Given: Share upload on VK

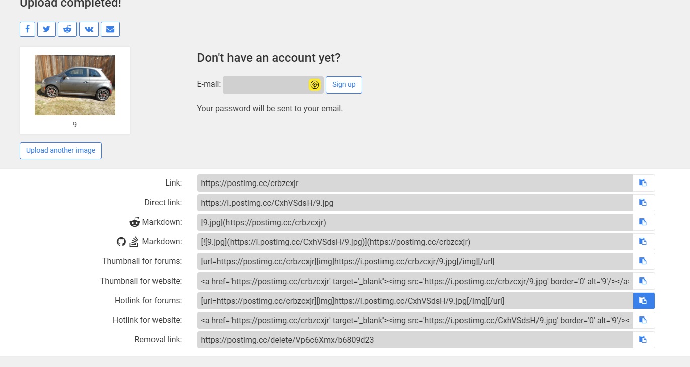Looking at the screenshot, I should coord(89,29).
